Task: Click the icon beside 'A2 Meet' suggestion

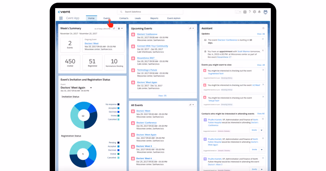Action: click(x=205, y=85)
